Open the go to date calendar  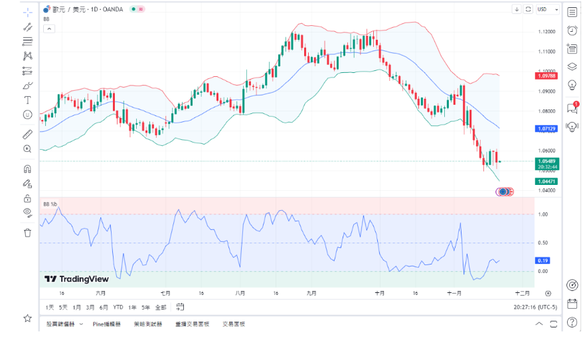tap(180, 307)
